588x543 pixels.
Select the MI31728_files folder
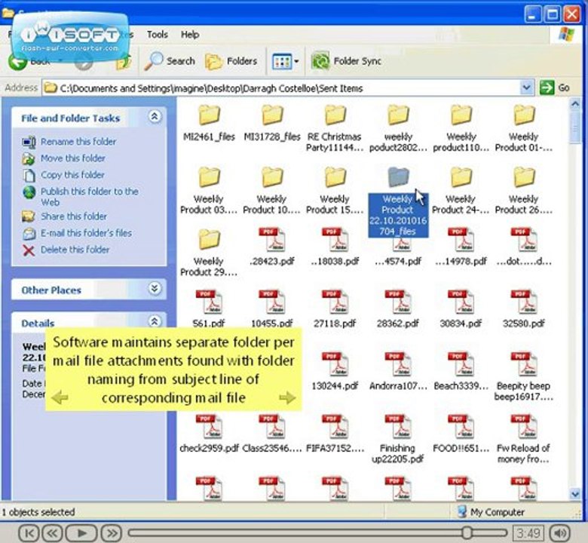click(272, 123)
